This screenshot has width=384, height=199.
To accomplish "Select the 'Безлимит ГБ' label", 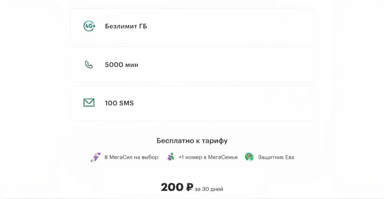I will pos(126,26).
